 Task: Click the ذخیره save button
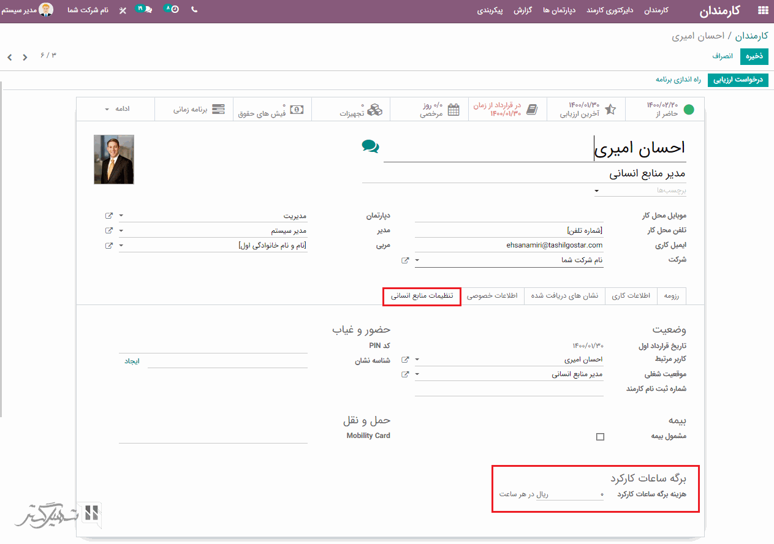click(754, 56)
